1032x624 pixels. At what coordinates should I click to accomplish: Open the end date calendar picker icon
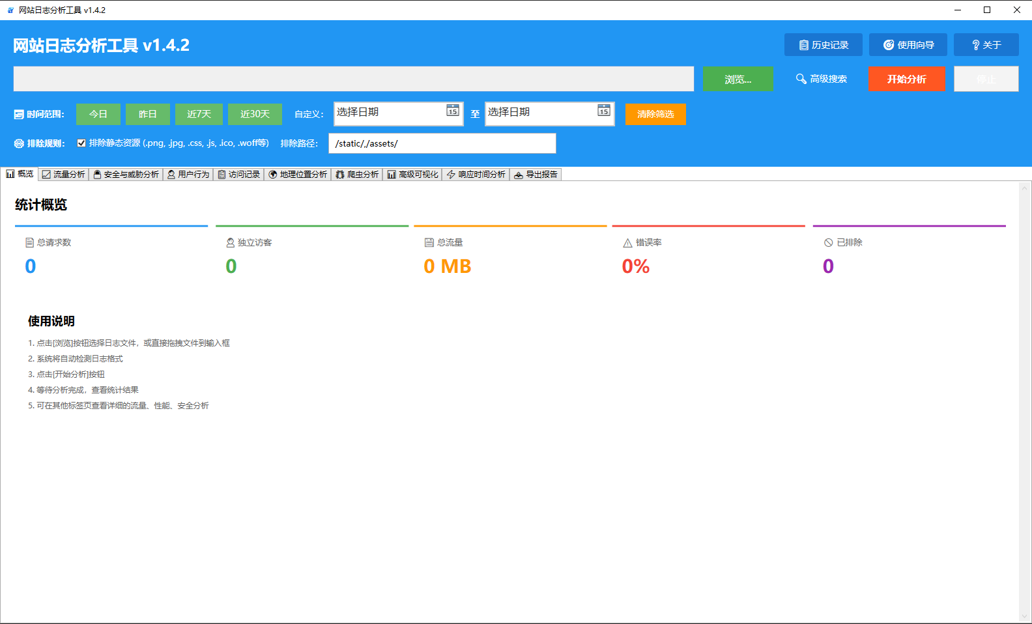click(604, 111)
